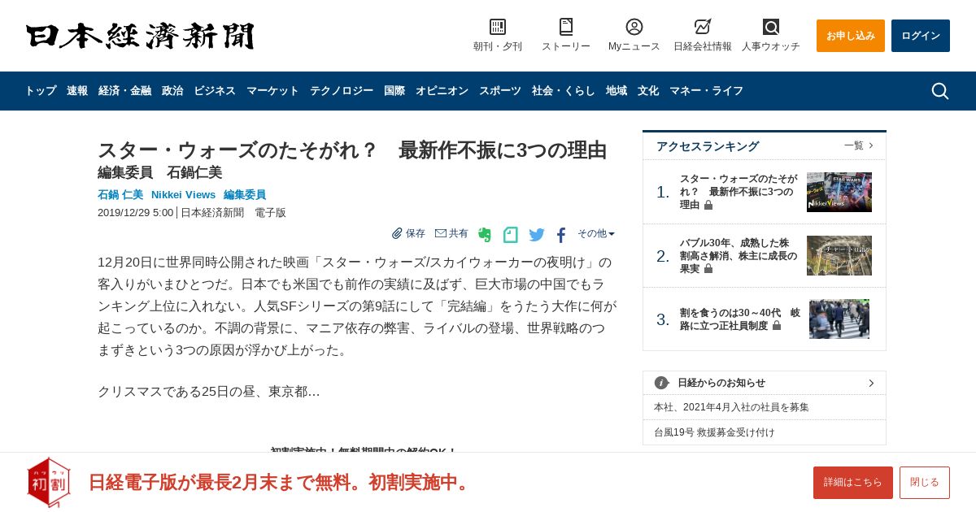This screenshot has height=512, width=976.
Task: Click the orange お申し込み button
Action: point(851,36)
